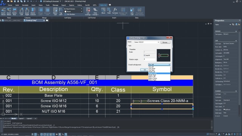The height and width of the screenshot is (136, 242).
Task: Click the Manage Cell Content icon
Action: click(123, 12)
